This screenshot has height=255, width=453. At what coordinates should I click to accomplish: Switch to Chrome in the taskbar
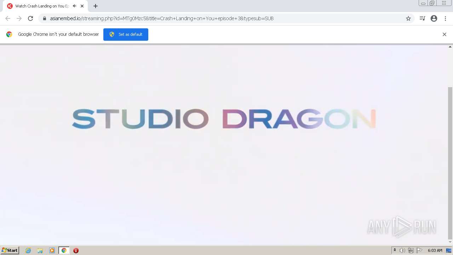(64, 250)
